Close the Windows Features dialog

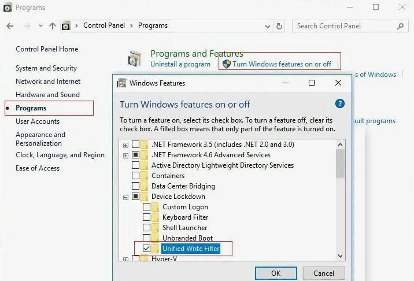point(338,83)
